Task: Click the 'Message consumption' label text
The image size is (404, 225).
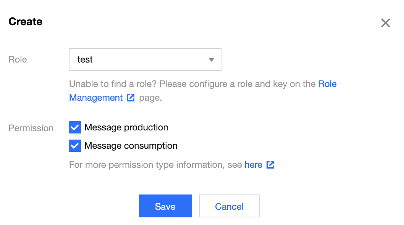Action: 131,146
